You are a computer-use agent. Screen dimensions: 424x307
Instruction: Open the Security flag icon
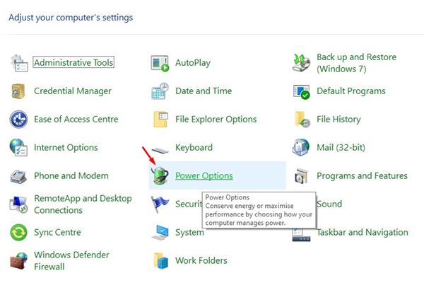coord(160,204)
